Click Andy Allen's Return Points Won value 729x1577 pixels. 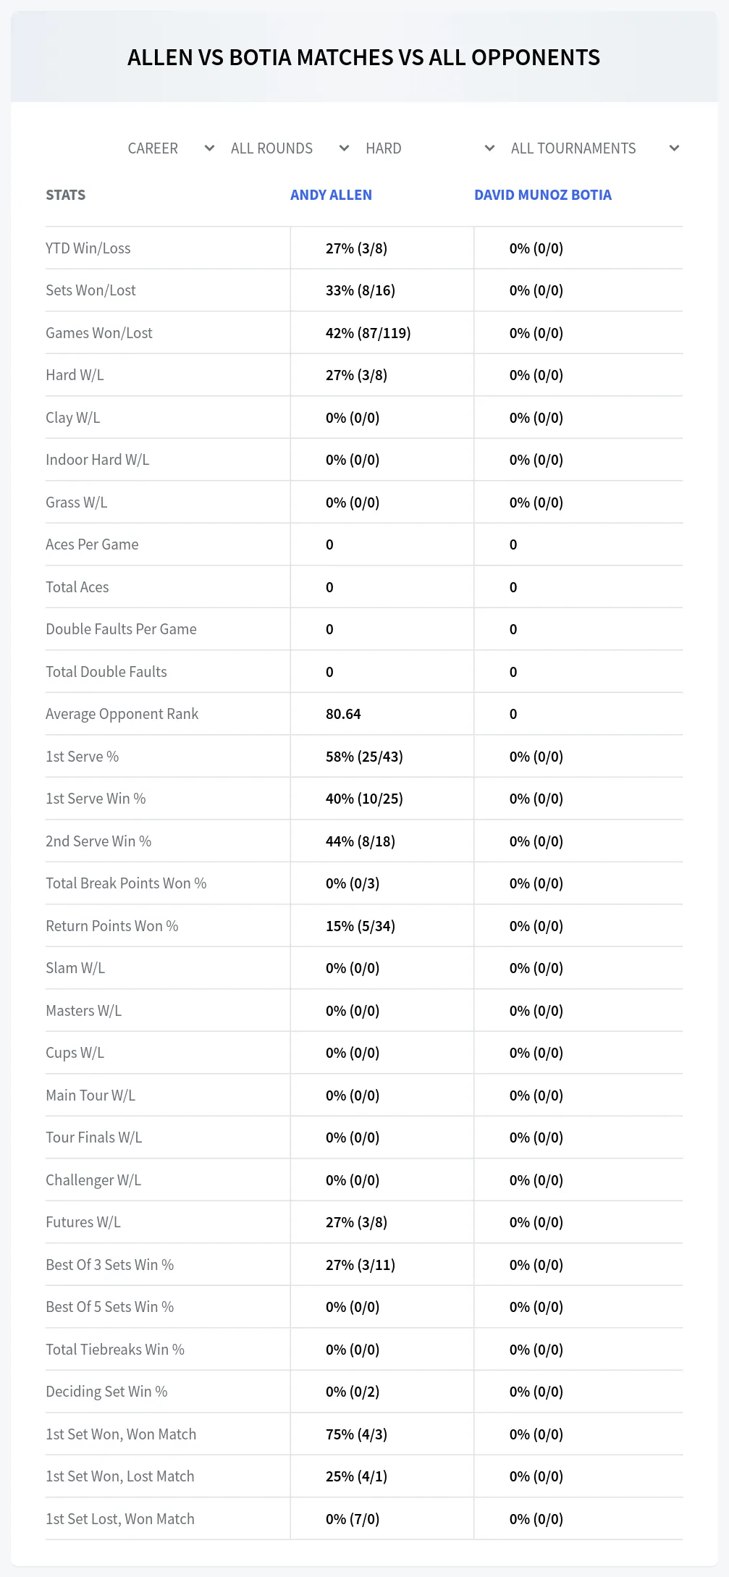[x=361, y=926]
